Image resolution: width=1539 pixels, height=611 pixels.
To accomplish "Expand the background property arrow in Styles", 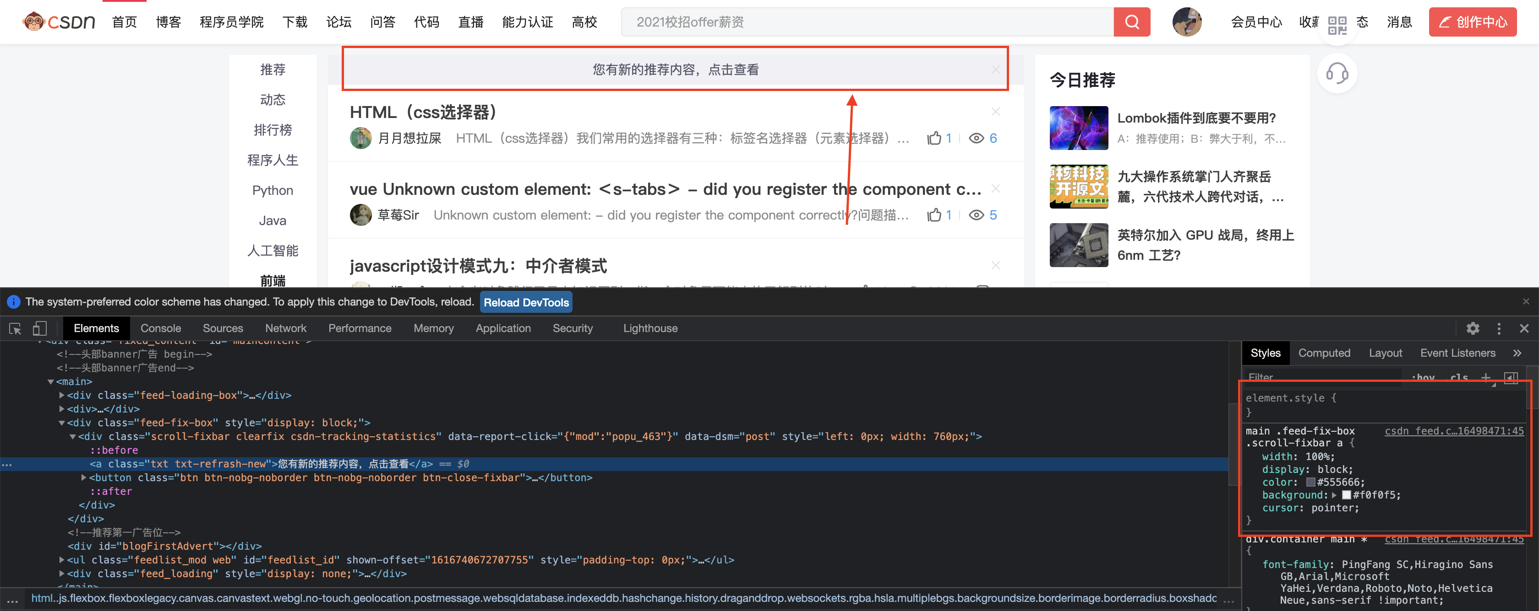I will (1334, 495).
